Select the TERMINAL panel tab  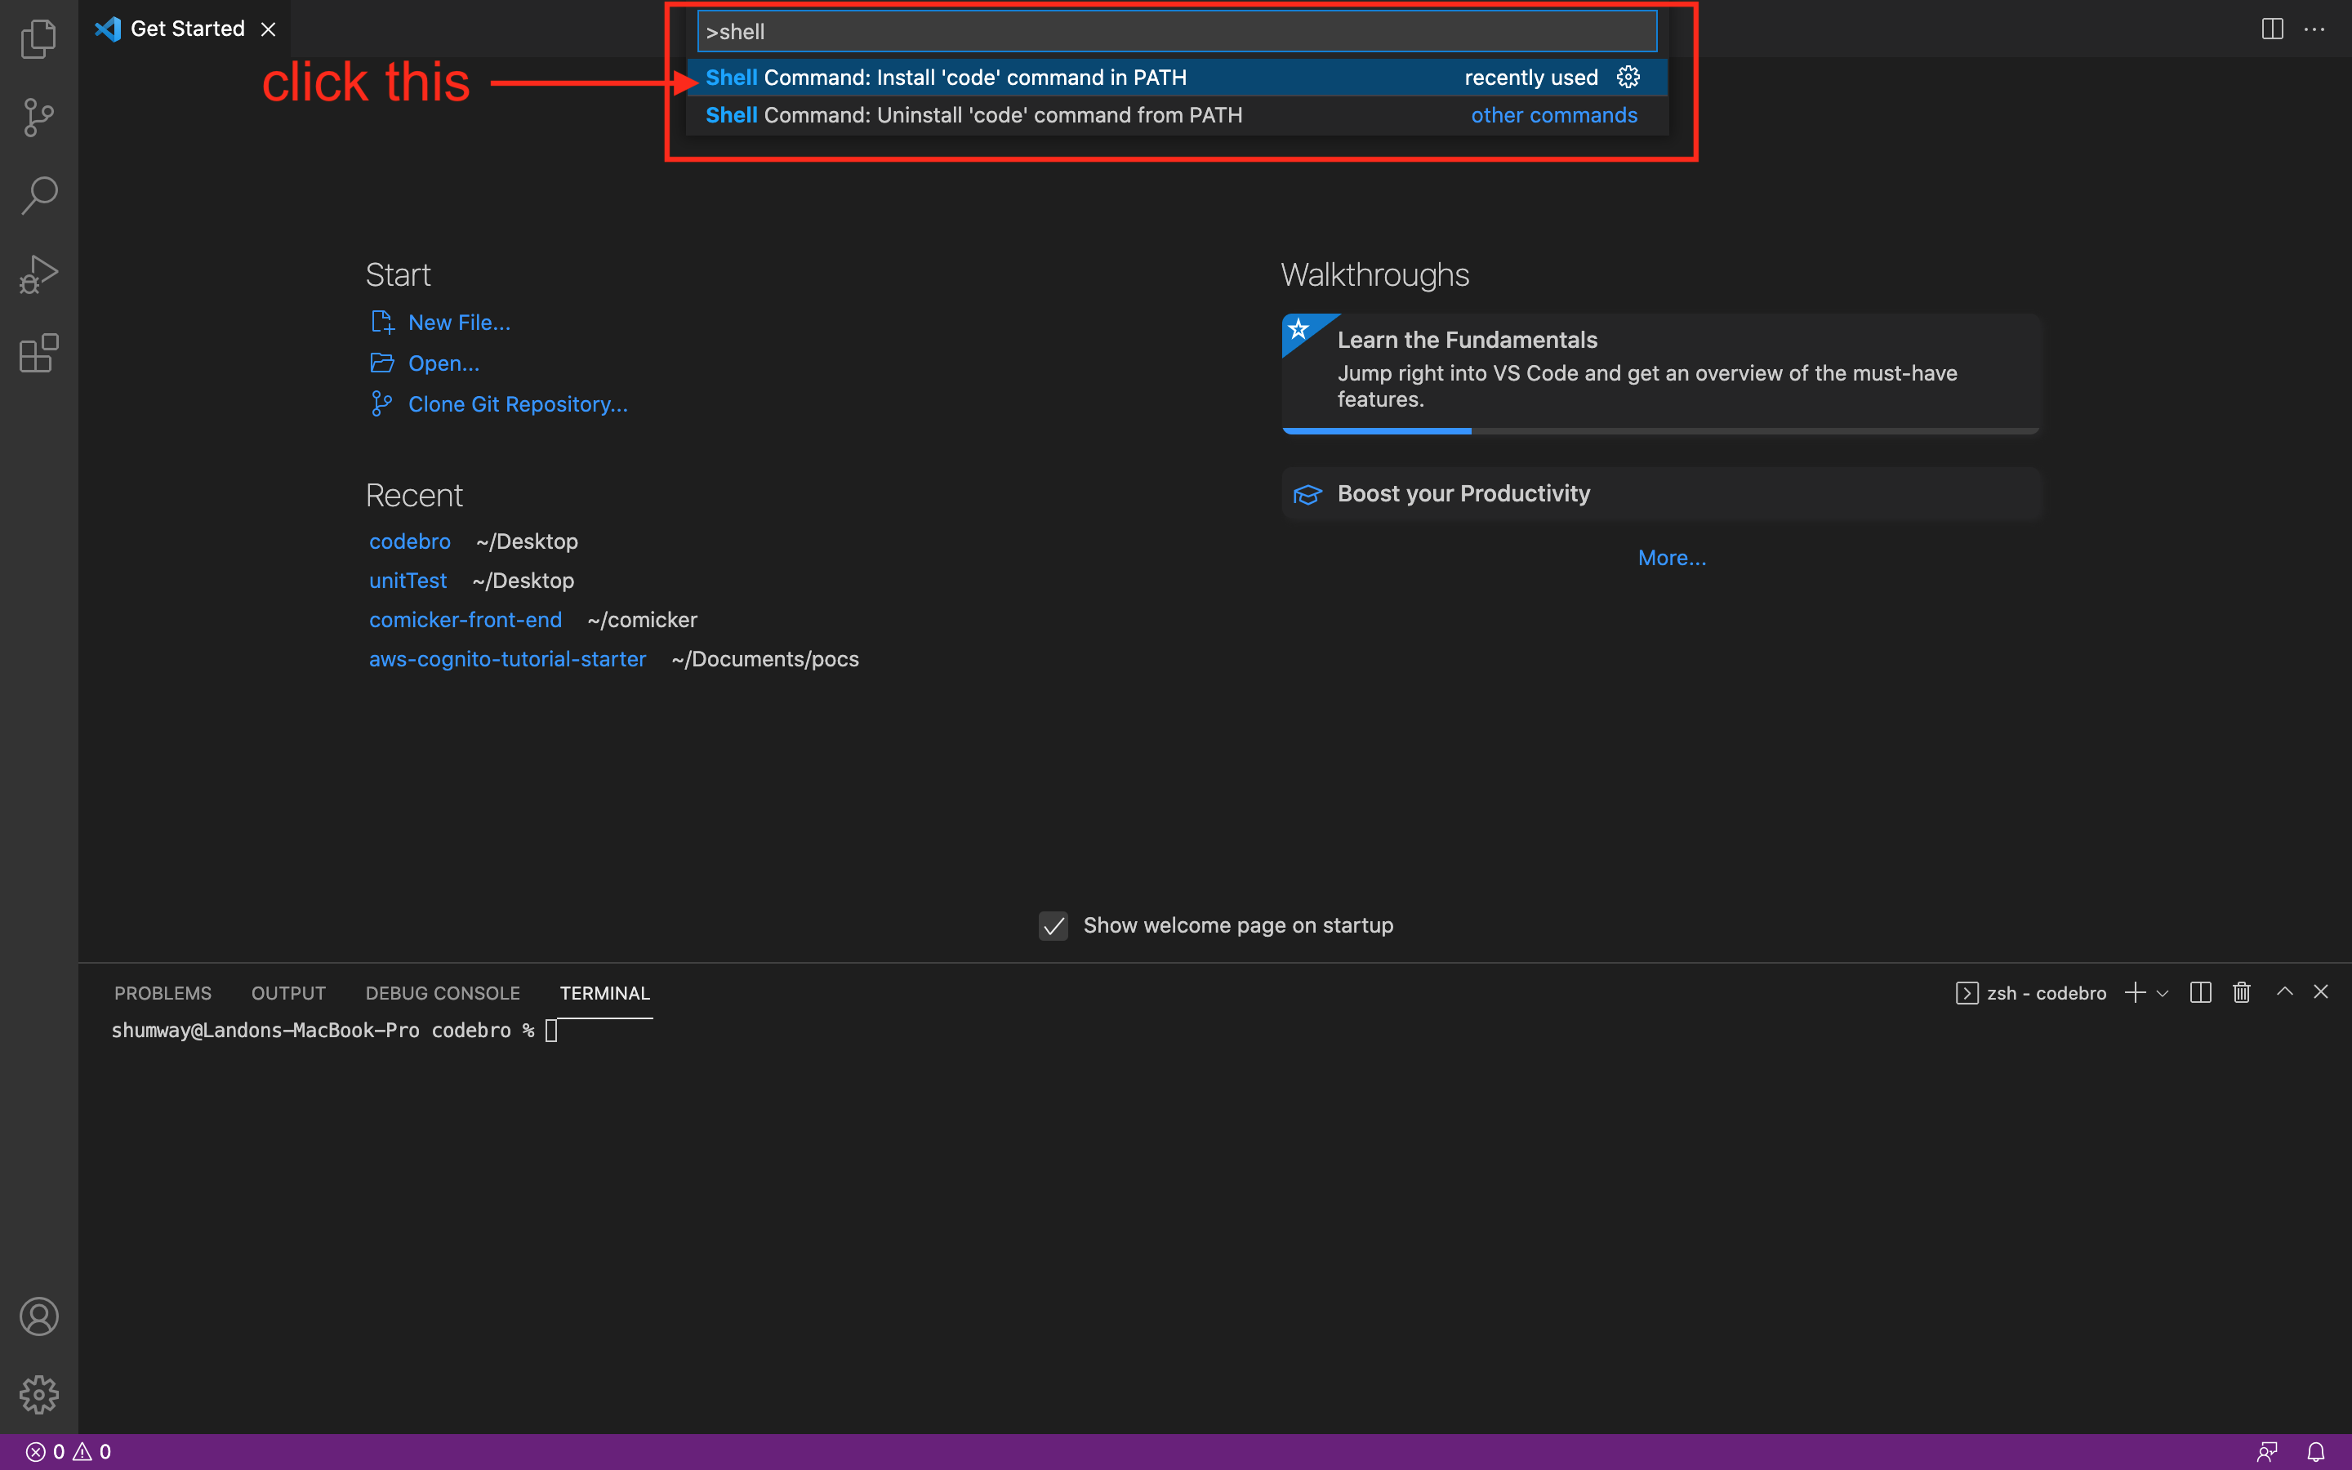pyautogui.click(x=604, y=994)
